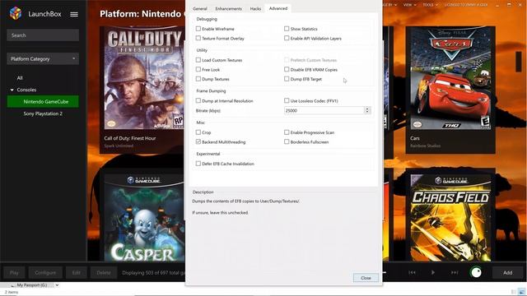527x296 pixels.
Task: Select the Chaos Field game cover
Action: [x=450, y=217]
